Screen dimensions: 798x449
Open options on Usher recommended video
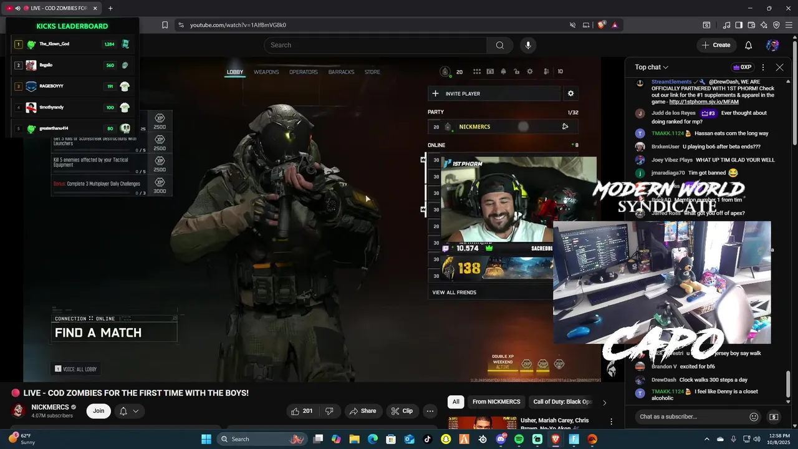(x=611, y=422)
